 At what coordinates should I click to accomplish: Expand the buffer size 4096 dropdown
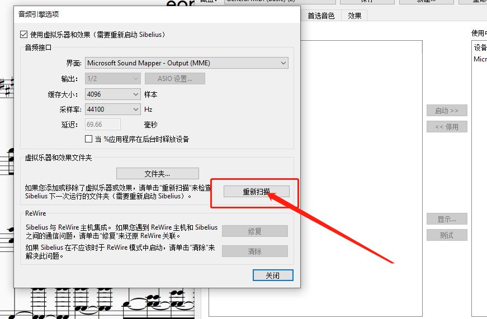(113, 94)
